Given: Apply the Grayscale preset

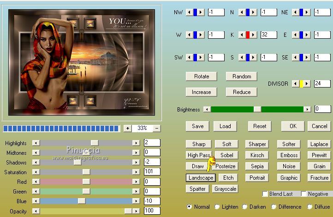Looking at the screenshot, I should tap(226, 189).
